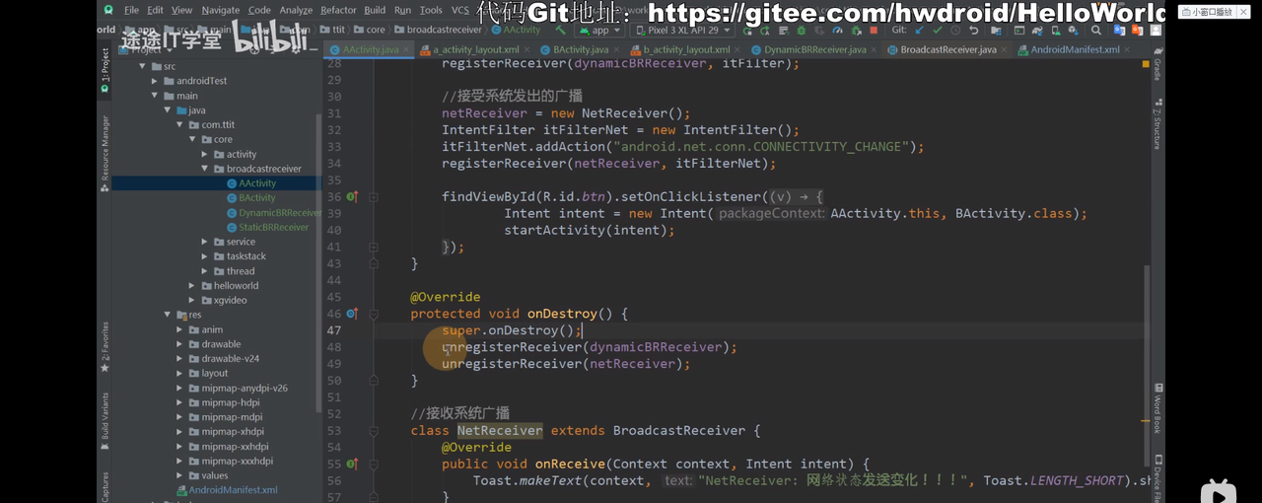Expand the mipmap-hdpi folder arrow
The image size is (1262, 503).
180,402
